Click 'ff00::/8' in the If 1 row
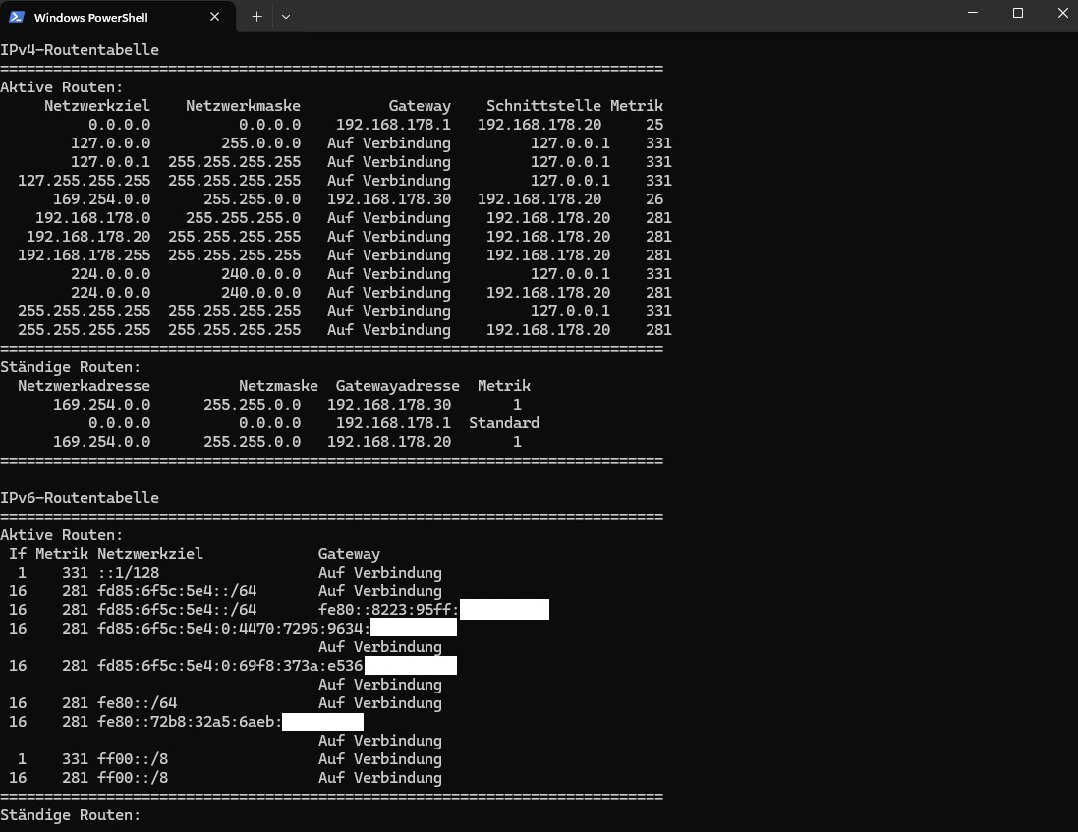The width and height of the screenshot is (1078, 832). coord(133,759)
